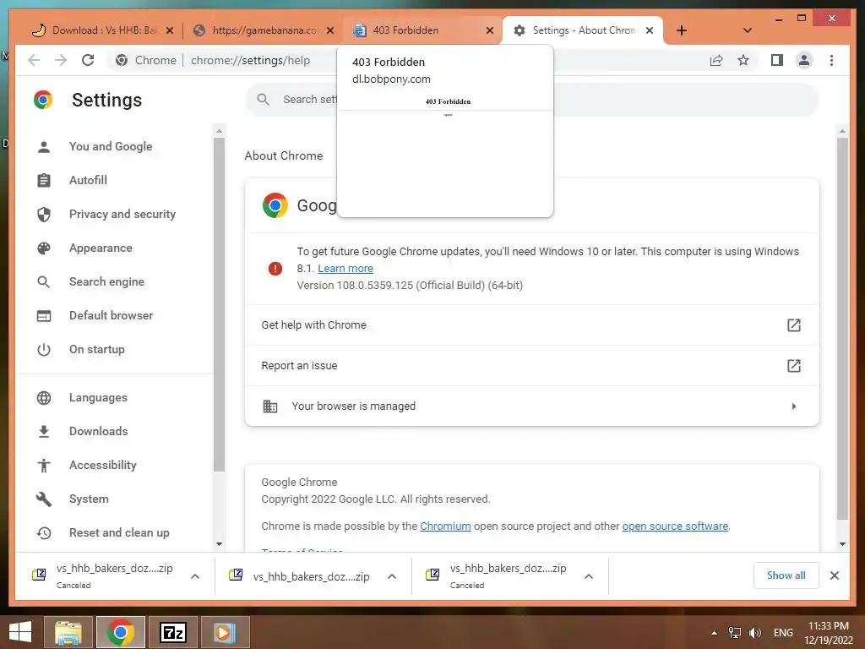Close the gamebanana.com tab
The image size is (865, 649).
pos(330,30)
